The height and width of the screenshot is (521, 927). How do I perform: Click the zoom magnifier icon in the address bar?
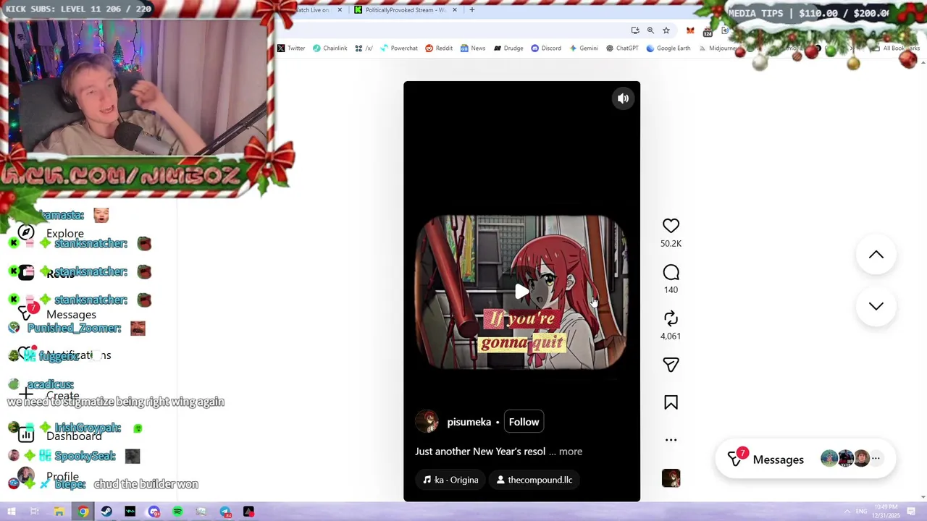tap(650, 30)
